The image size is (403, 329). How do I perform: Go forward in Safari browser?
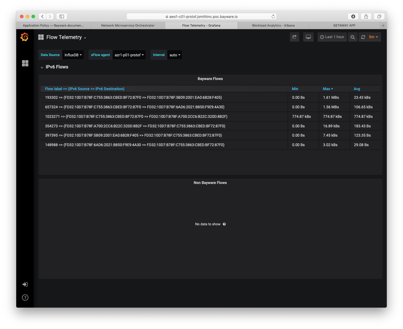[x=50, y=16]
